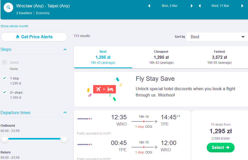Collapse the Stops filter section
Image resolution: width=248 pixels, height=160 pixels.
[x=65, y=50]
